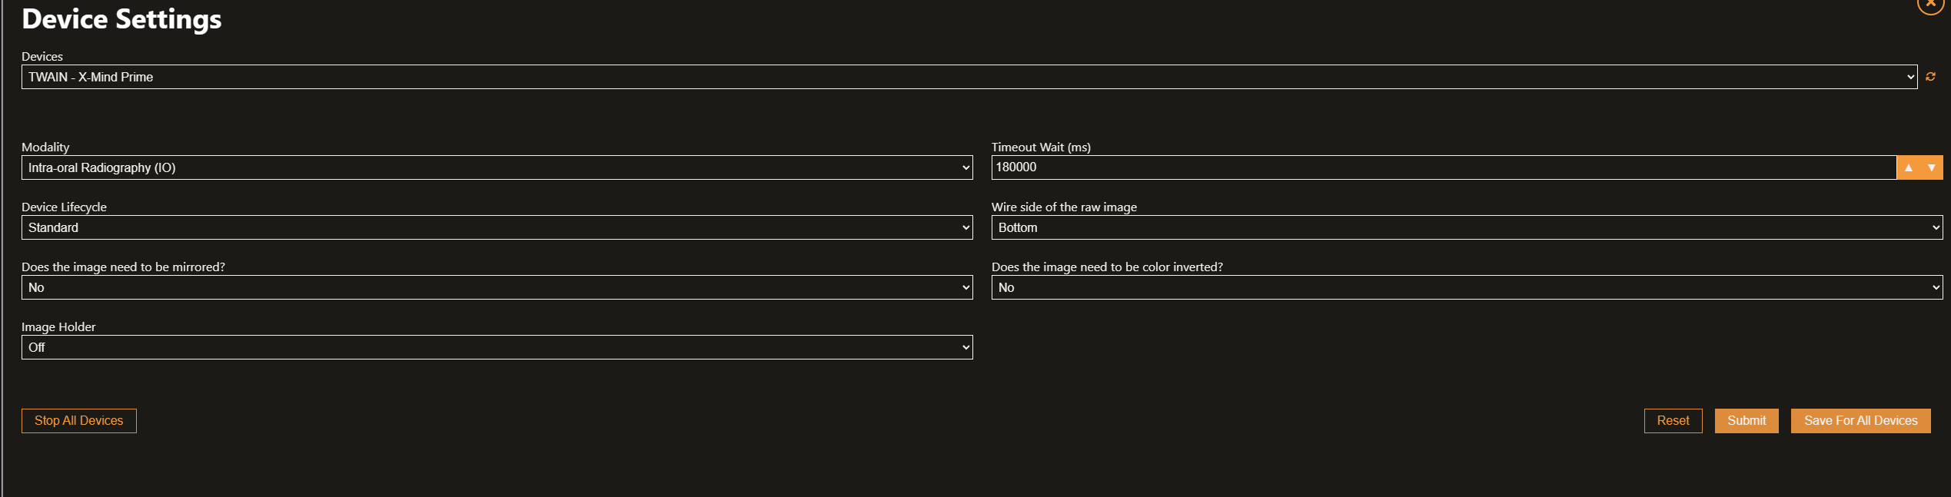
Task: Click the Stop All Devices button
Action: point(79,421)
